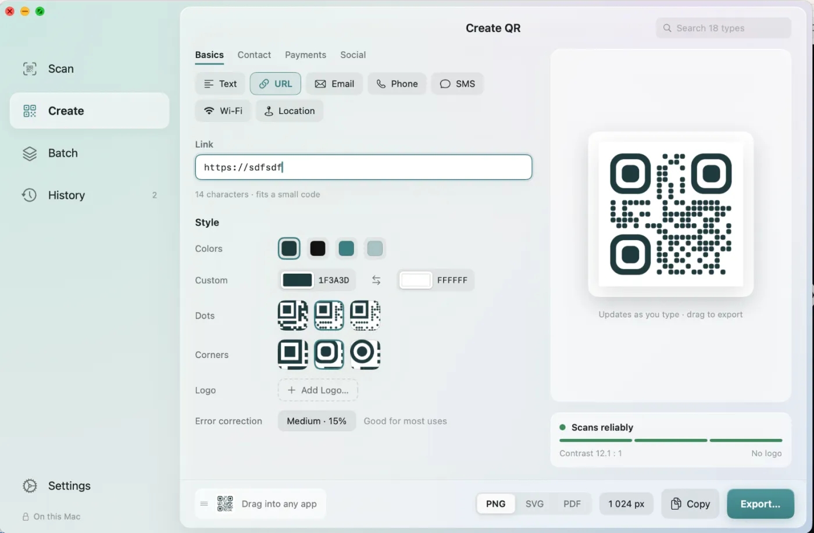Image resolution: width=814 pixels, height=533 pixels.
Task: Open the Error correction Medium 15% dropdown
Action: (x=317, y=421)
